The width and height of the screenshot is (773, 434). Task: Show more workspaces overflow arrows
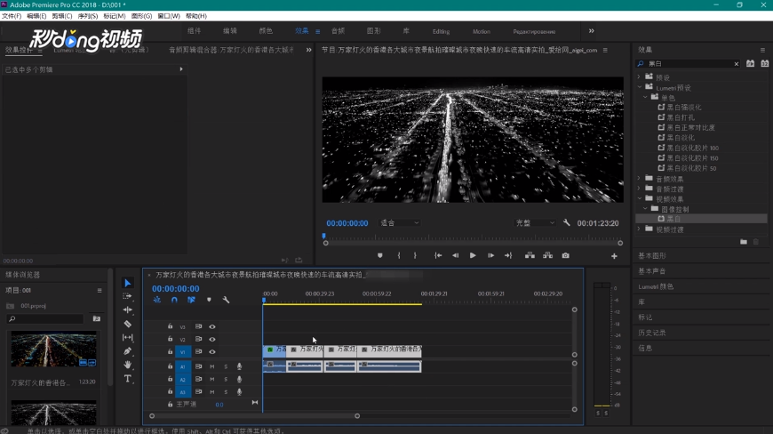pyautogui.click(x=591, y=30)
